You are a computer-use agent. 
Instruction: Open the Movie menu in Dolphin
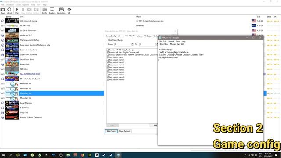click(18, 5)
